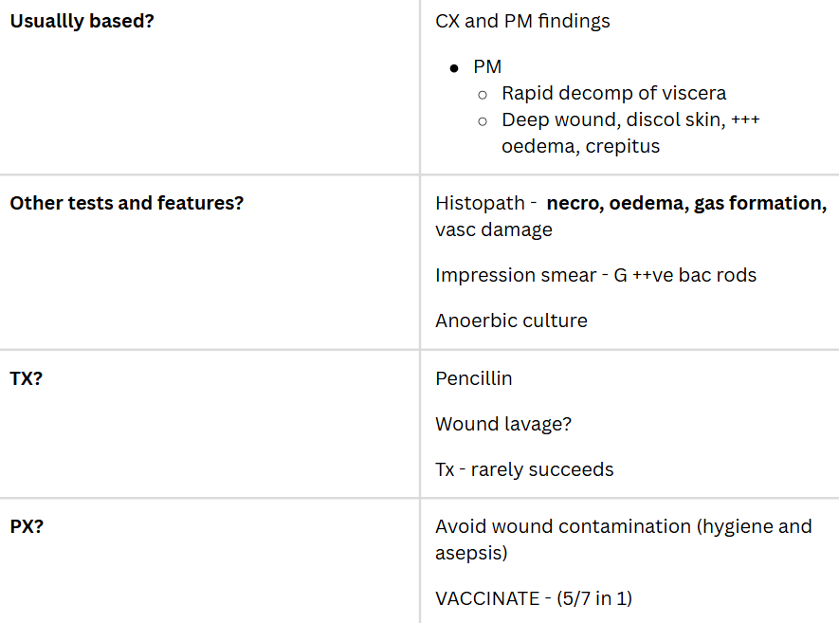Select the "Rapid decomp of viscera" line
The image size is (839, 623).
pos(613,93)
